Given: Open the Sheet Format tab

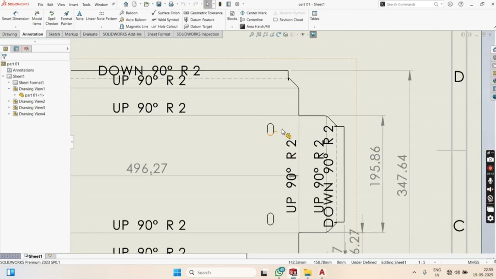Looking at the screenshot, I should 159,34.
